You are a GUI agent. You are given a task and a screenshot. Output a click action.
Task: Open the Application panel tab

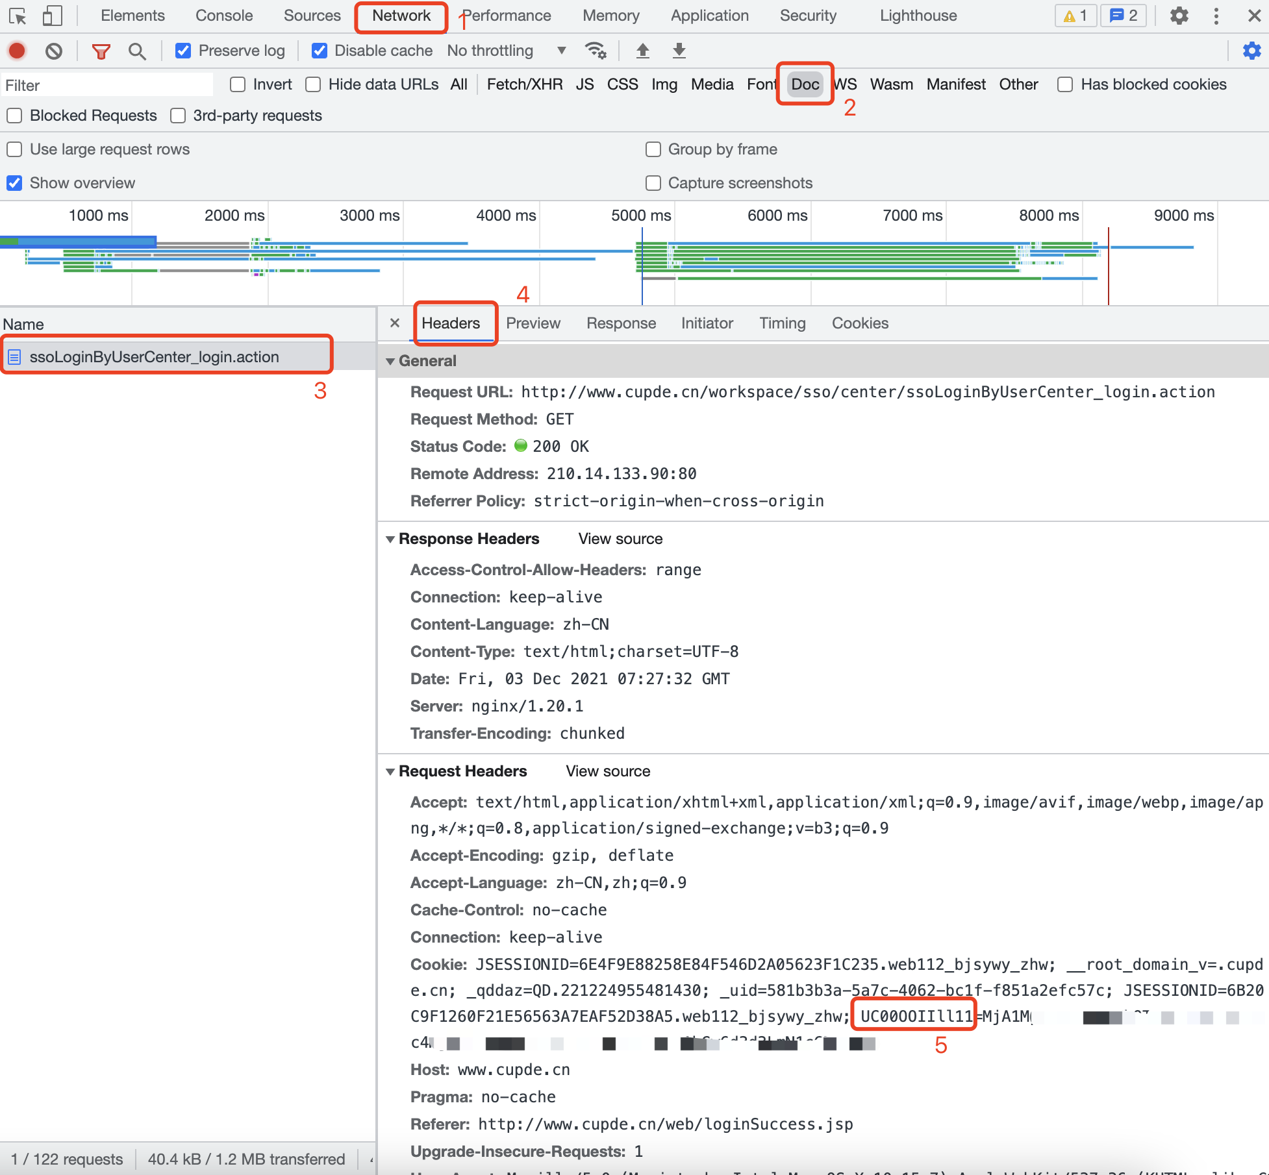[710, 16]
